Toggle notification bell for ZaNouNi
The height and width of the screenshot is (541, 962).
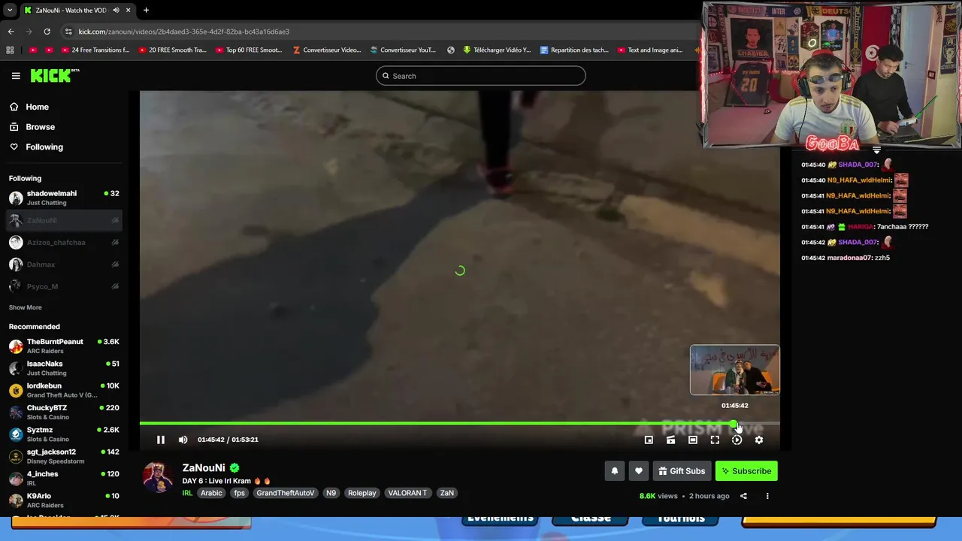click(614, 471)
